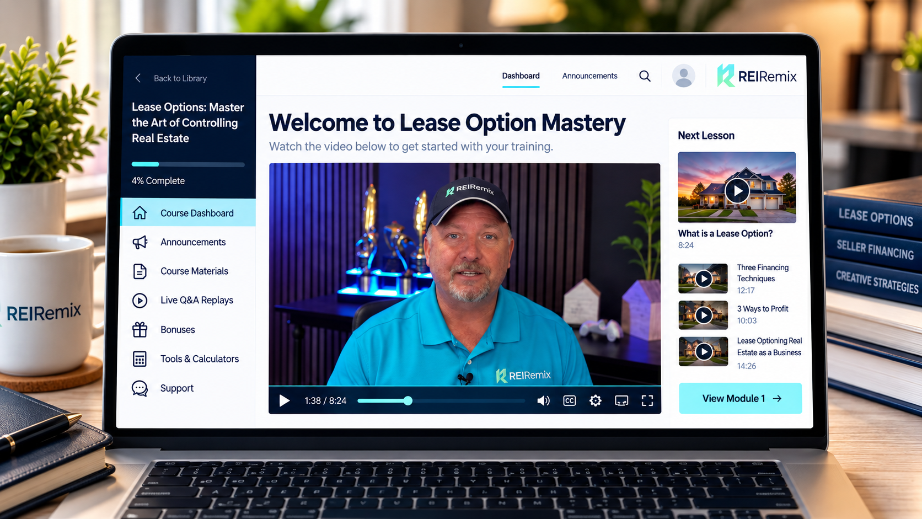922x519 pixels.
Task: Click the play-circle icon for Live Q&A Replays
Action: [x=140, y=300]
